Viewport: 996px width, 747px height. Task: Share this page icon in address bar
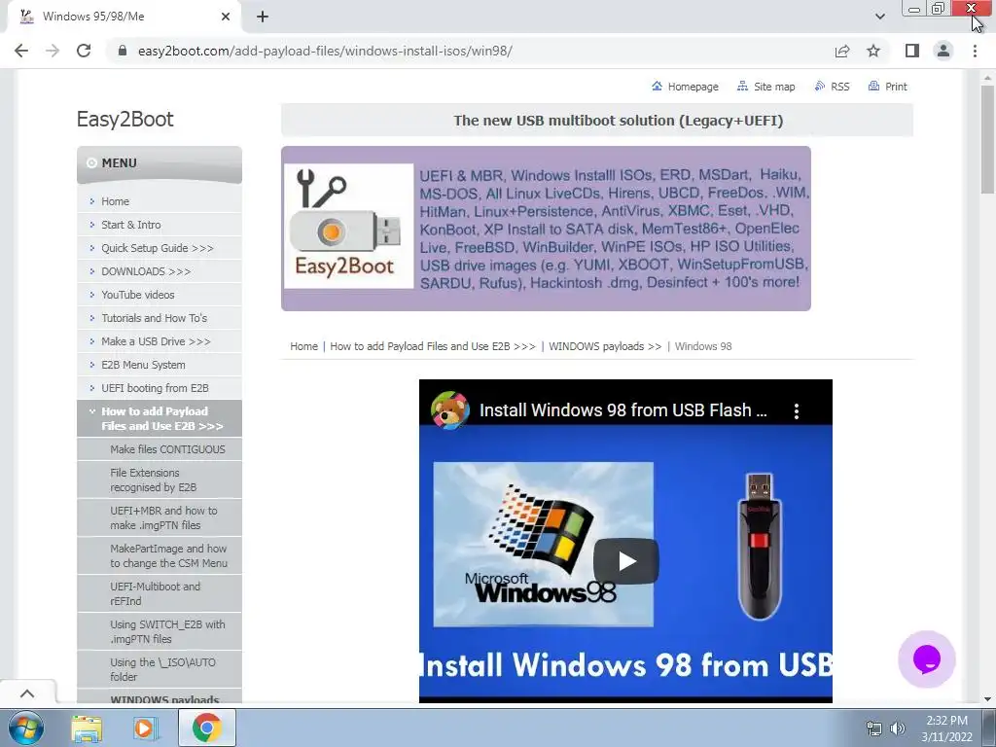click(842, 51)
